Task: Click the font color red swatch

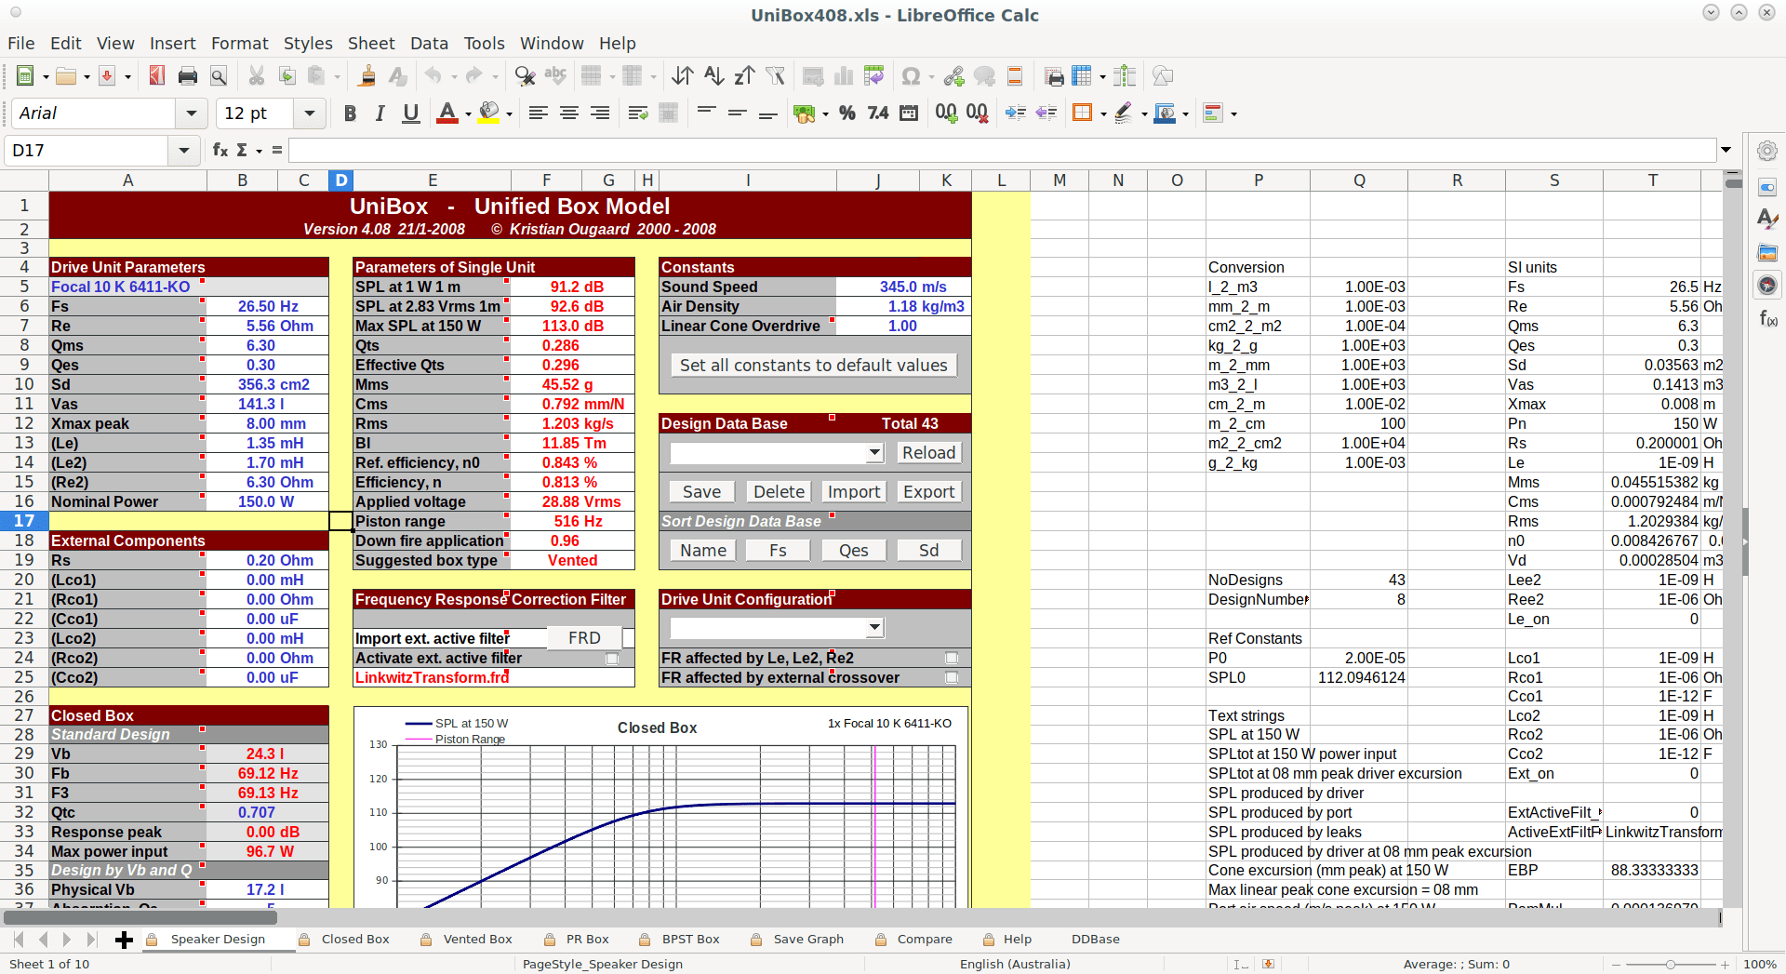Action: (447, 113)
